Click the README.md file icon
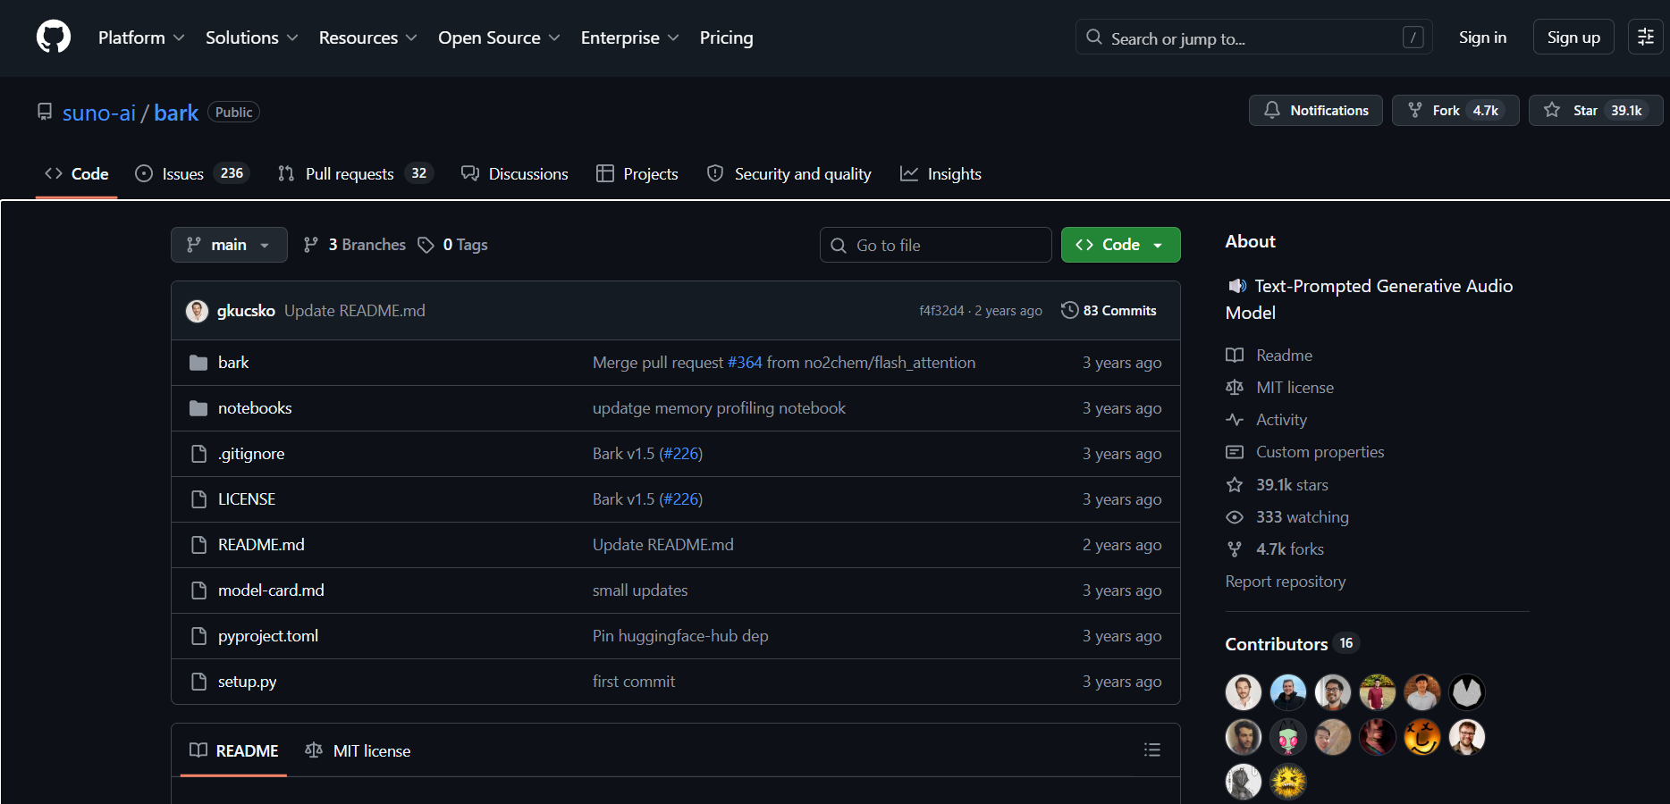The width and height of the screenshot is (1670, 804). tap(198, 545)
